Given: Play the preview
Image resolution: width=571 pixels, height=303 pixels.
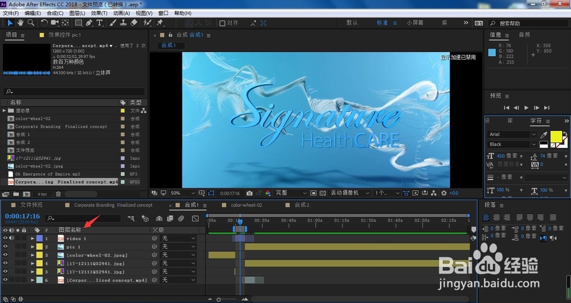Looking at the screenshot, I should coord(526,108).
